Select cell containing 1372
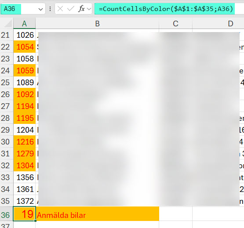This screenshot has width=244, height=228. point(25,201)
